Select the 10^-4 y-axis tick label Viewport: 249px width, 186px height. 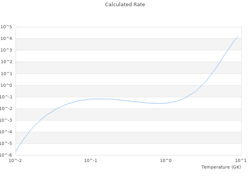[6, 132]
